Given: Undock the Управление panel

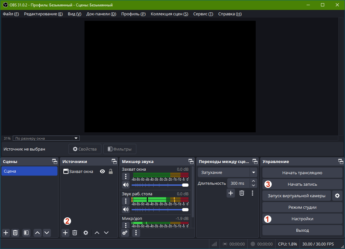Looking at the screenshot, I should pyautogui.click(x=341, y=161).
